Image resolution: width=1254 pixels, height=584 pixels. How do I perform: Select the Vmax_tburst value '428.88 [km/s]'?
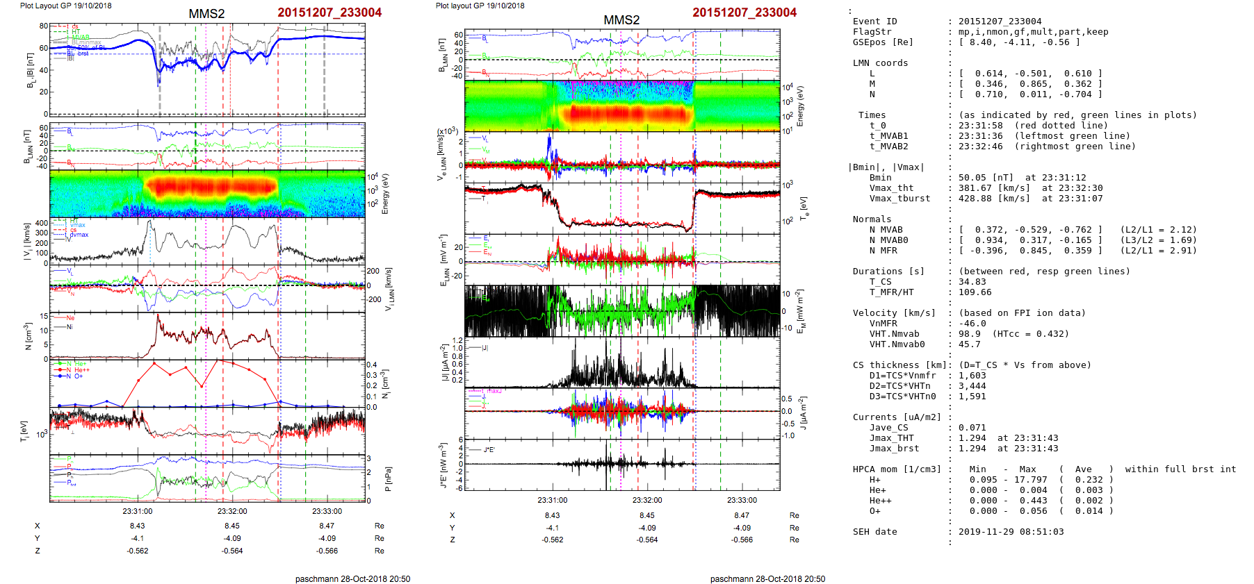coord(994,199)
